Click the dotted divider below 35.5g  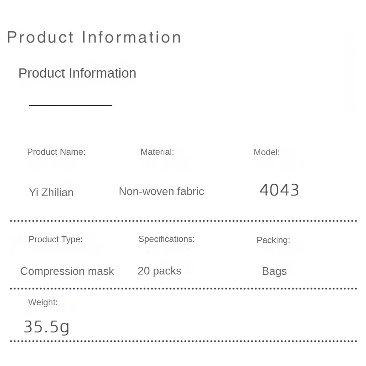[x=183, y=341]
